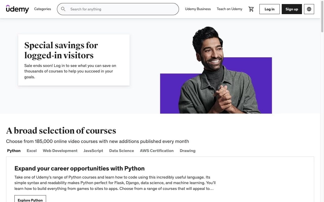Focus the 'Search for anything' field
324x202 pixels.
[121, 9]
